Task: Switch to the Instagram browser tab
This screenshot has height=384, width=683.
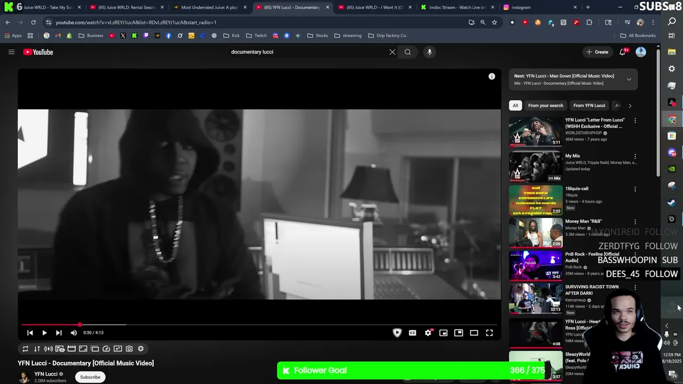Action: pyautogui.click(x=540, y=7)
